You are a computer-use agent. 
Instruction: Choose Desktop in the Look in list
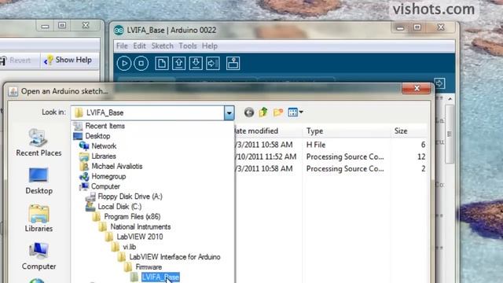(x=97, y=136)
